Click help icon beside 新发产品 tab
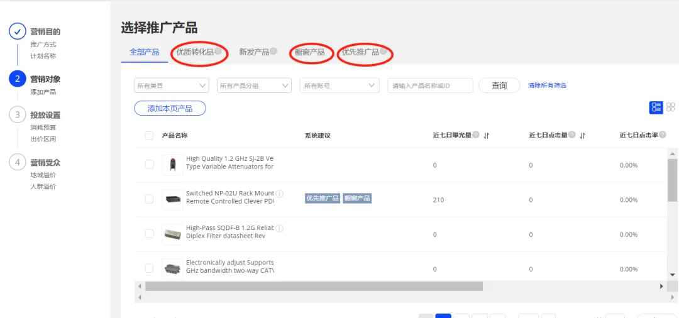 (273, 51)
